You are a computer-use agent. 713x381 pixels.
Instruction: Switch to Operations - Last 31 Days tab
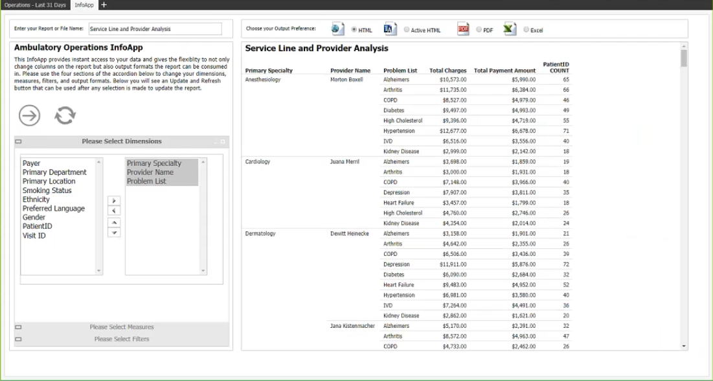(x=35, y=5)
